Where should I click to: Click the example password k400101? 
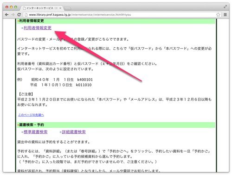pyautogui.click(x=85, y=80)
